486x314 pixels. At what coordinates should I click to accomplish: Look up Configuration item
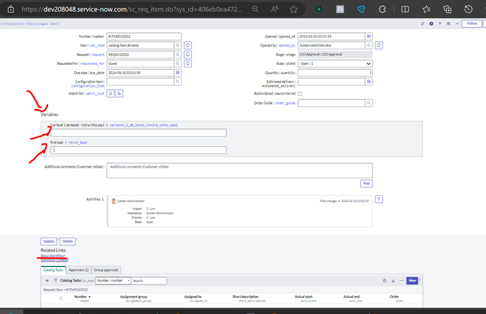click(178, 82)
